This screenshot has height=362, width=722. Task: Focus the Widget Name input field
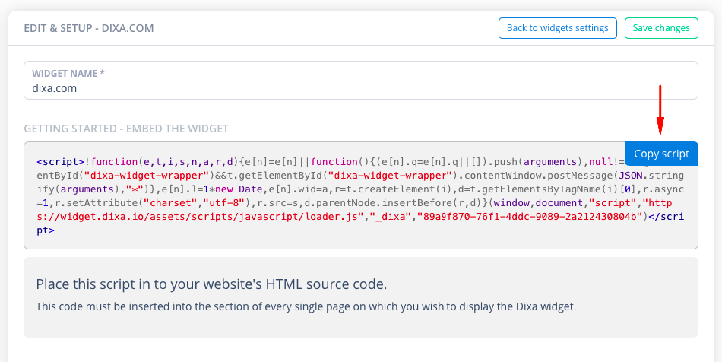(x=361, y=80)
